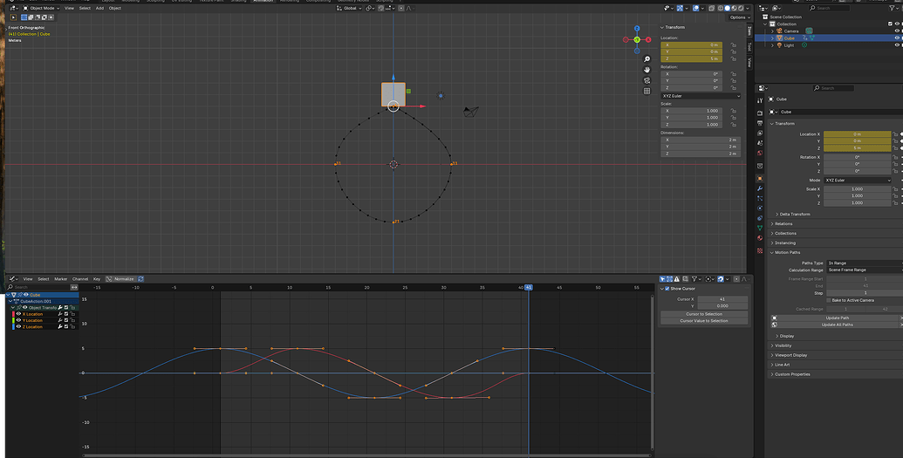The height and width of the screenshot is (458, 903).
Task: Expand the Camera item in outliner
Action: [x=773, y=31]
